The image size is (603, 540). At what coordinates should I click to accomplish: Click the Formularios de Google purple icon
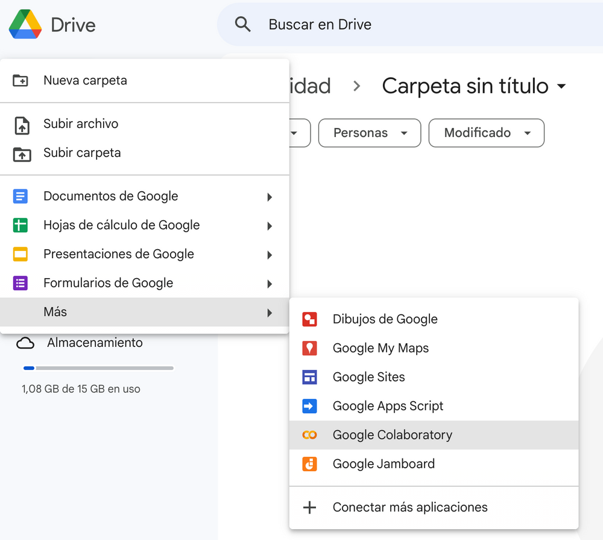tap(21, 283)
